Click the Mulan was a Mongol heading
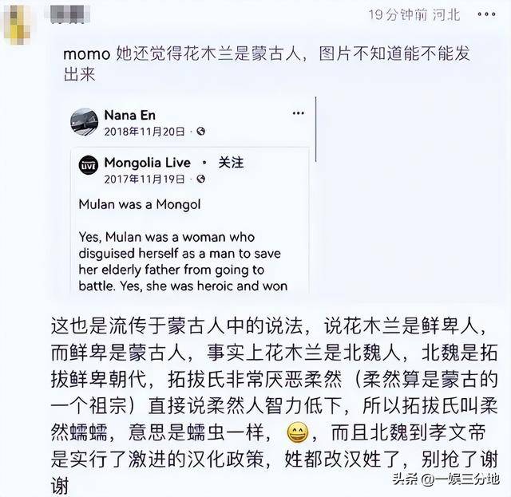 tap(140, 204)
